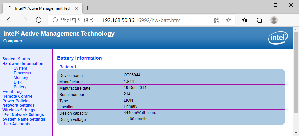Image resolution: width=299 pixels, height=136 pixels.
Task: Open the System hardware page
Action: (20, 68)
